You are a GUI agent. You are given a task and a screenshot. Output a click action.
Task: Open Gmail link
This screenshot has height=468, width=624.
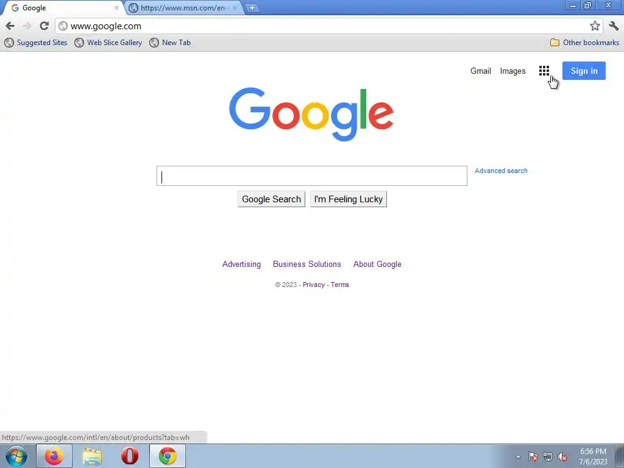click(x=480, y=71)
